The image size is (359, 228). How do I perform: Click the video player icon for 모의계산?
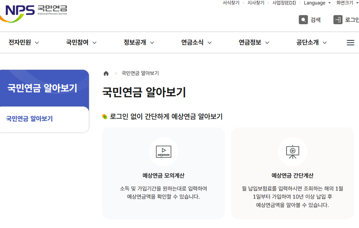tap(163, 152)
